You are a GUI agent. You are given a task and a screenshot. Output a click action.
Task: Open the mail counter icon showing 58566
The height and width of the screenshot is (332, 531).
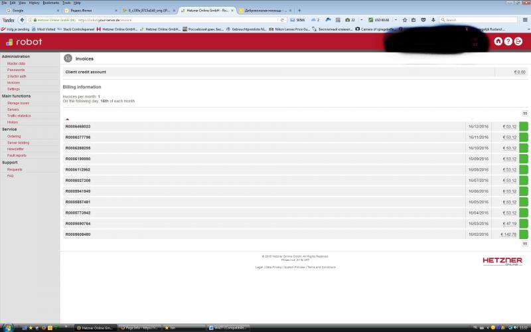pos(297,20)
